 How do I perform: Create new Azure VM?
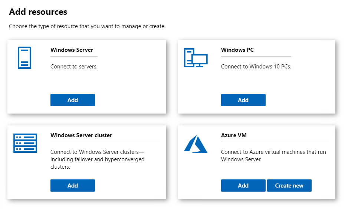(x=289, y=186)
